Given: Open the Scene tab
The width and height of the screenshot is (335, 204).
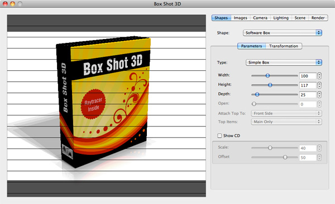Looking at the screenshot, I should [x=300, y=18].
